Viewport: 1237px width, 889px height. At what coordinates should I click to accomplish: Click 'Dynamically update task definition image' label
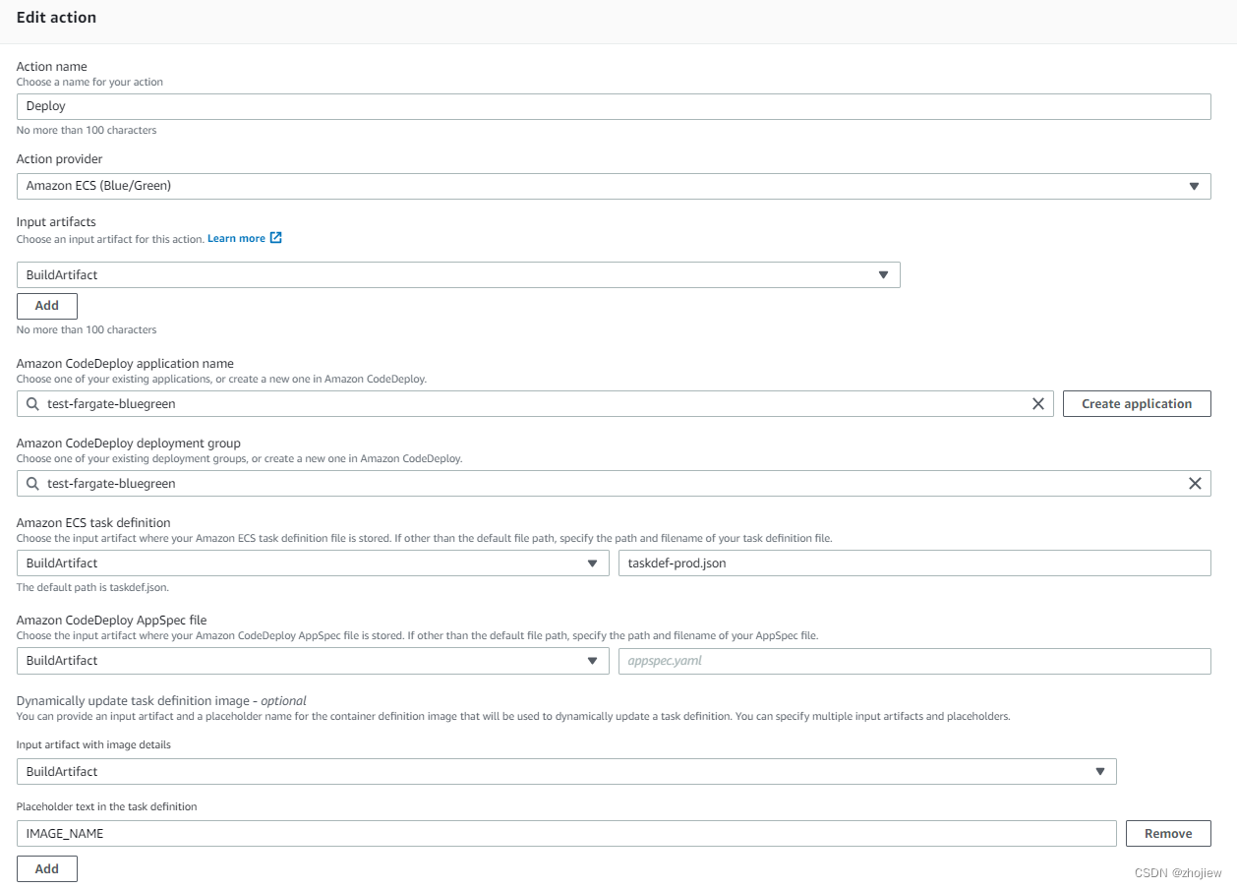click(x=161, y=701)
